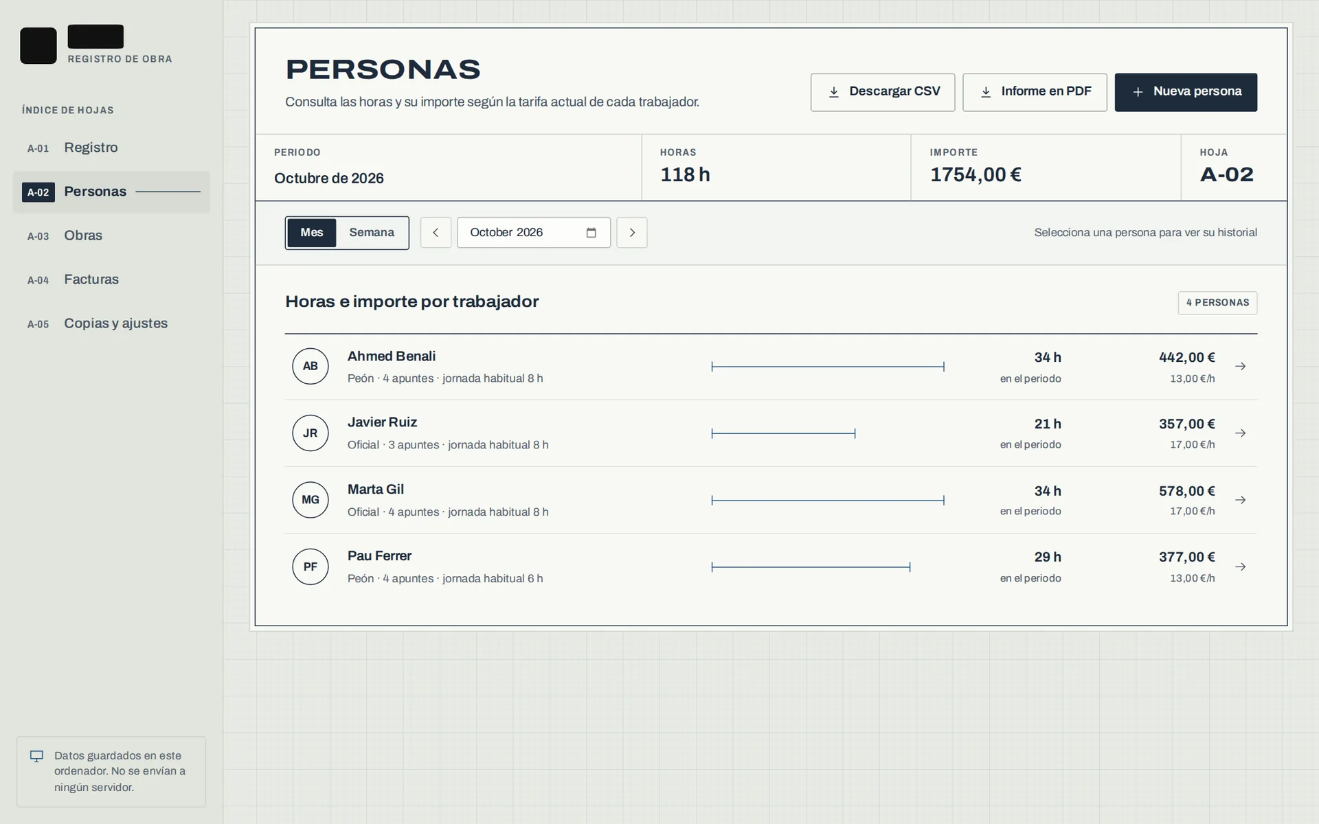The image size is (1319, 824).
Task: Click the monitor icon in storage notice
Action: coord(36,756)
